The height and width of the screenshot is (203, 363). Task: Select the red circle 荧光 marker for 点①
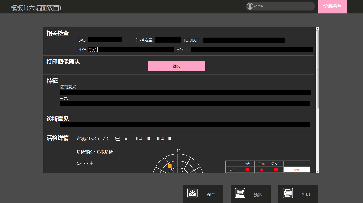click(247, 170)
